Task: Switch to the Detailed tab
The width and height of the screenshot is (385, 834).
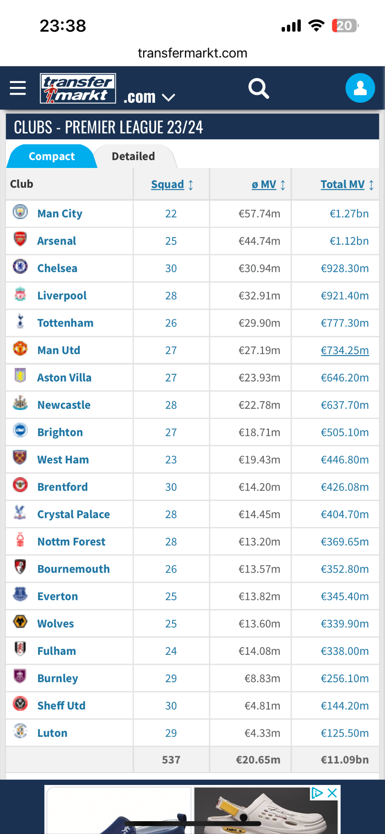Action: point(133,156)
